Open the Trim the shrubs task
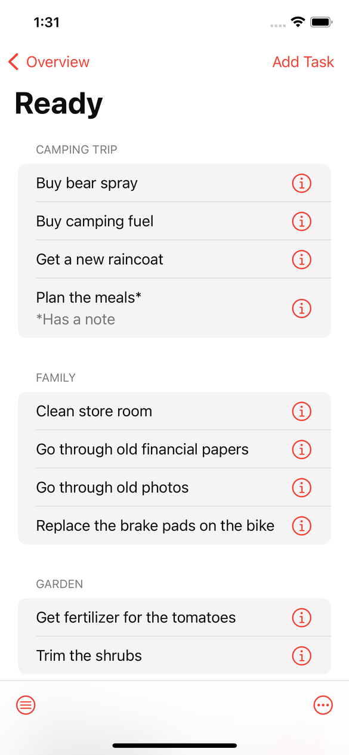The image size is (349, 755). [x=174, y=655]
